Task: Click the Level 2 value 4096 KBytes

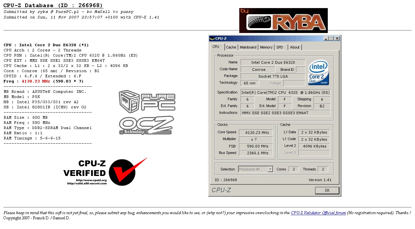Action: click(x=314, y=146)
